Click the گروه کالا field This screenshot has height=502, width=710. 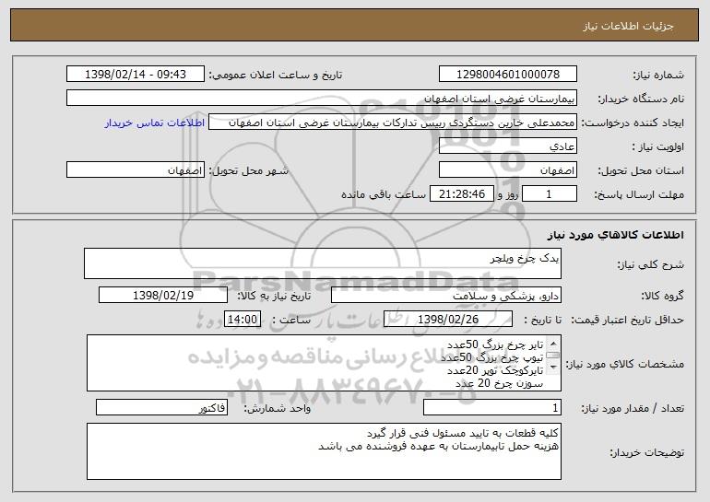[446, 296]
